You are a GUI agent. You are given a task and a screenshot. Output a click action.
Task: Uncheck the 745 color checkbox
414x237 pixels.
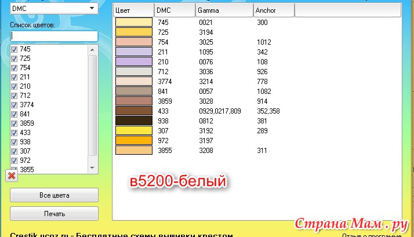point(14,50)
